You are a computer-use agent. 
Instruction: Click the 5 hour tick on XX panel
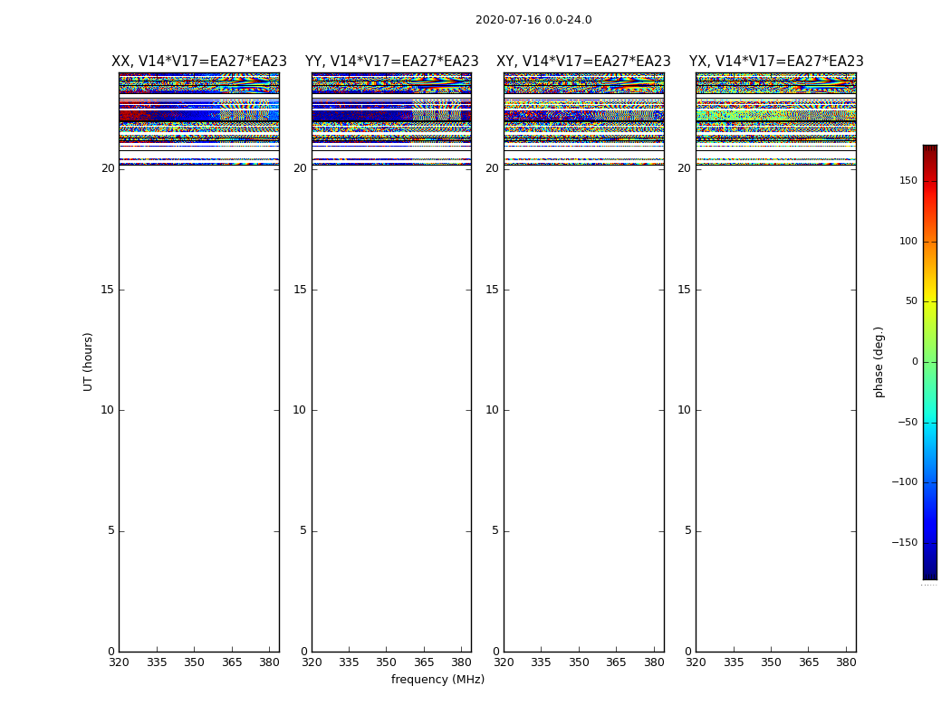click(x=111, y=530)
